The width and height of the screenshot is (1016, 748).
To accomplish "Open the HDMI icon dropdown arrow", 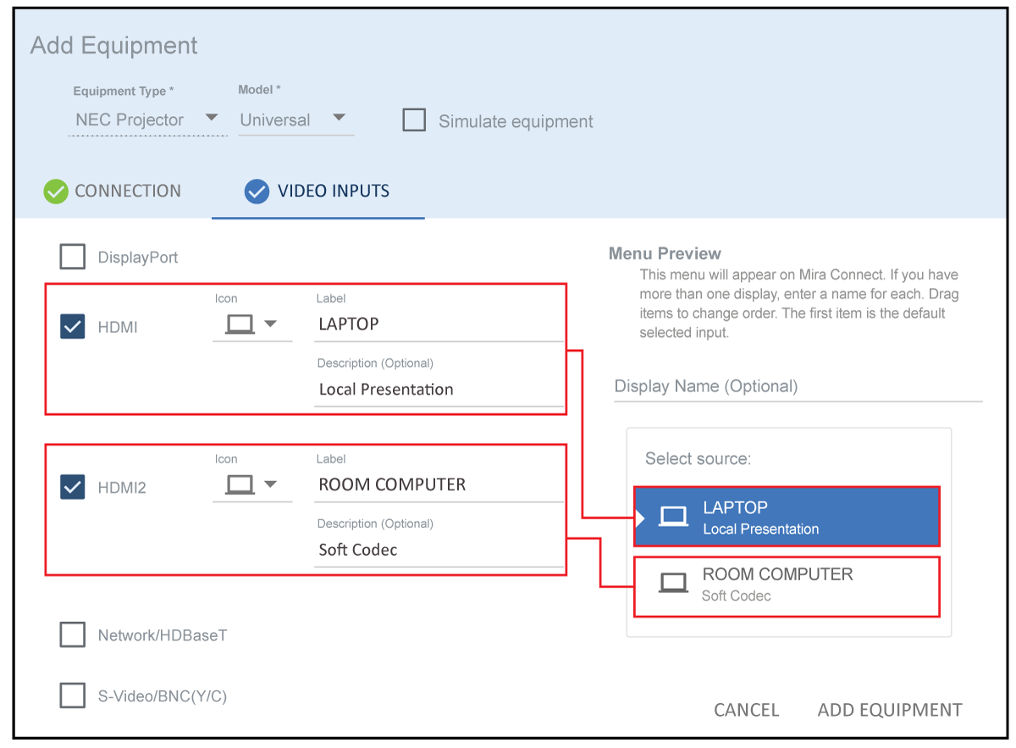I will click(x=271, y=324).
